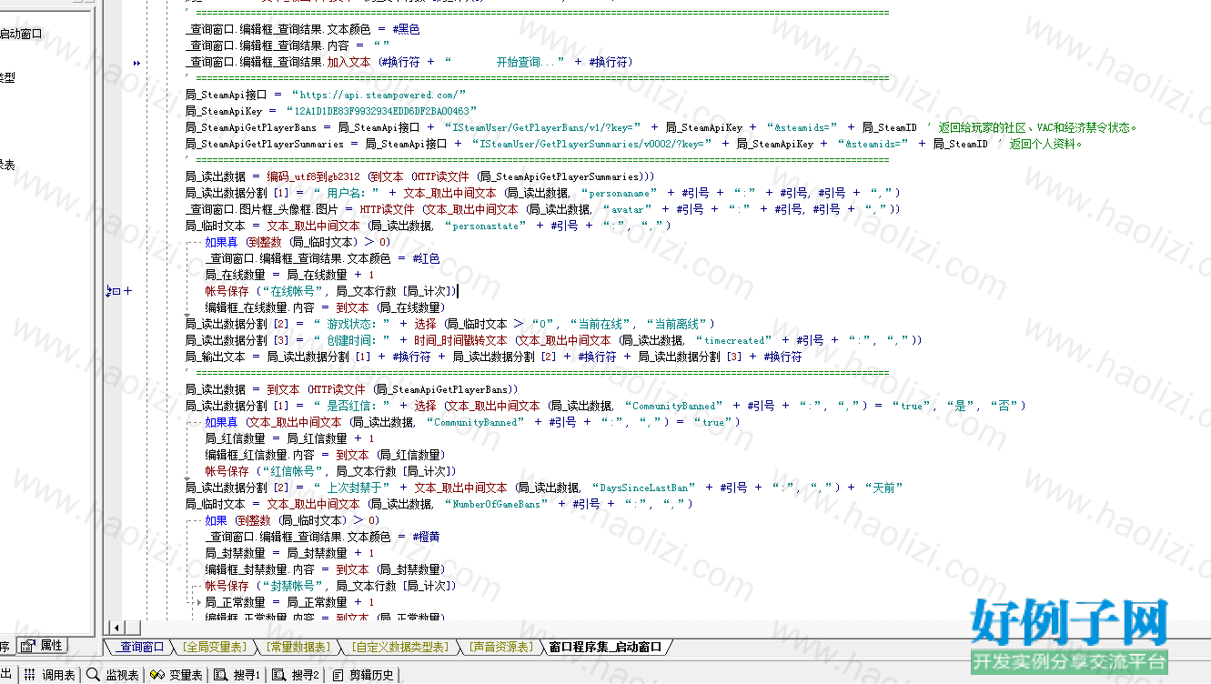
Task: Switch to the 属性 properties tab
Action: [x=43, y=645]
